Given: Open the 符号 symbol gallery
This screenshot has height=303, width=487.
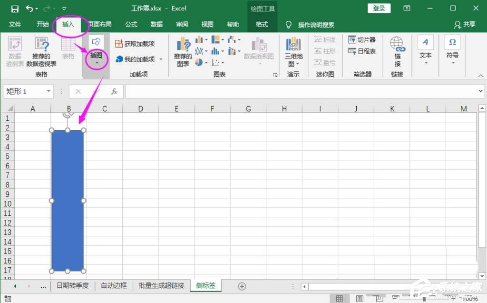Looking at the screenshot, I should (x=452, y=50).
